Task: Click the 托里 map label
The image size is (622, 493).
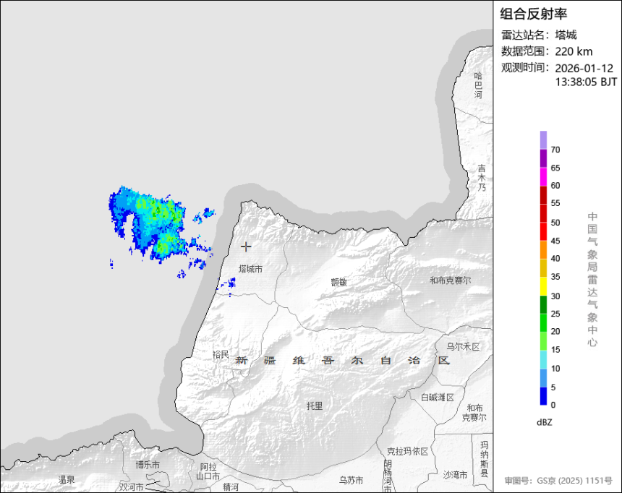Action: (315, 406)
